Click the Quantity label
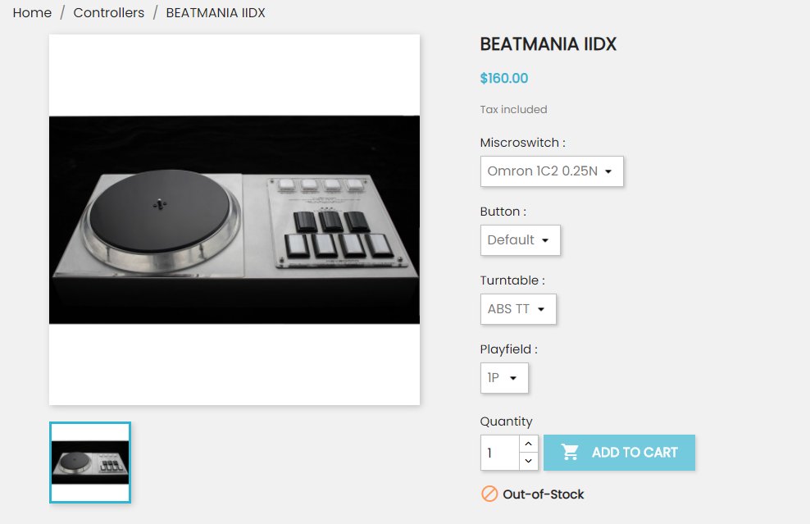This screenshot has height=524, width=810. coord(506,421)
